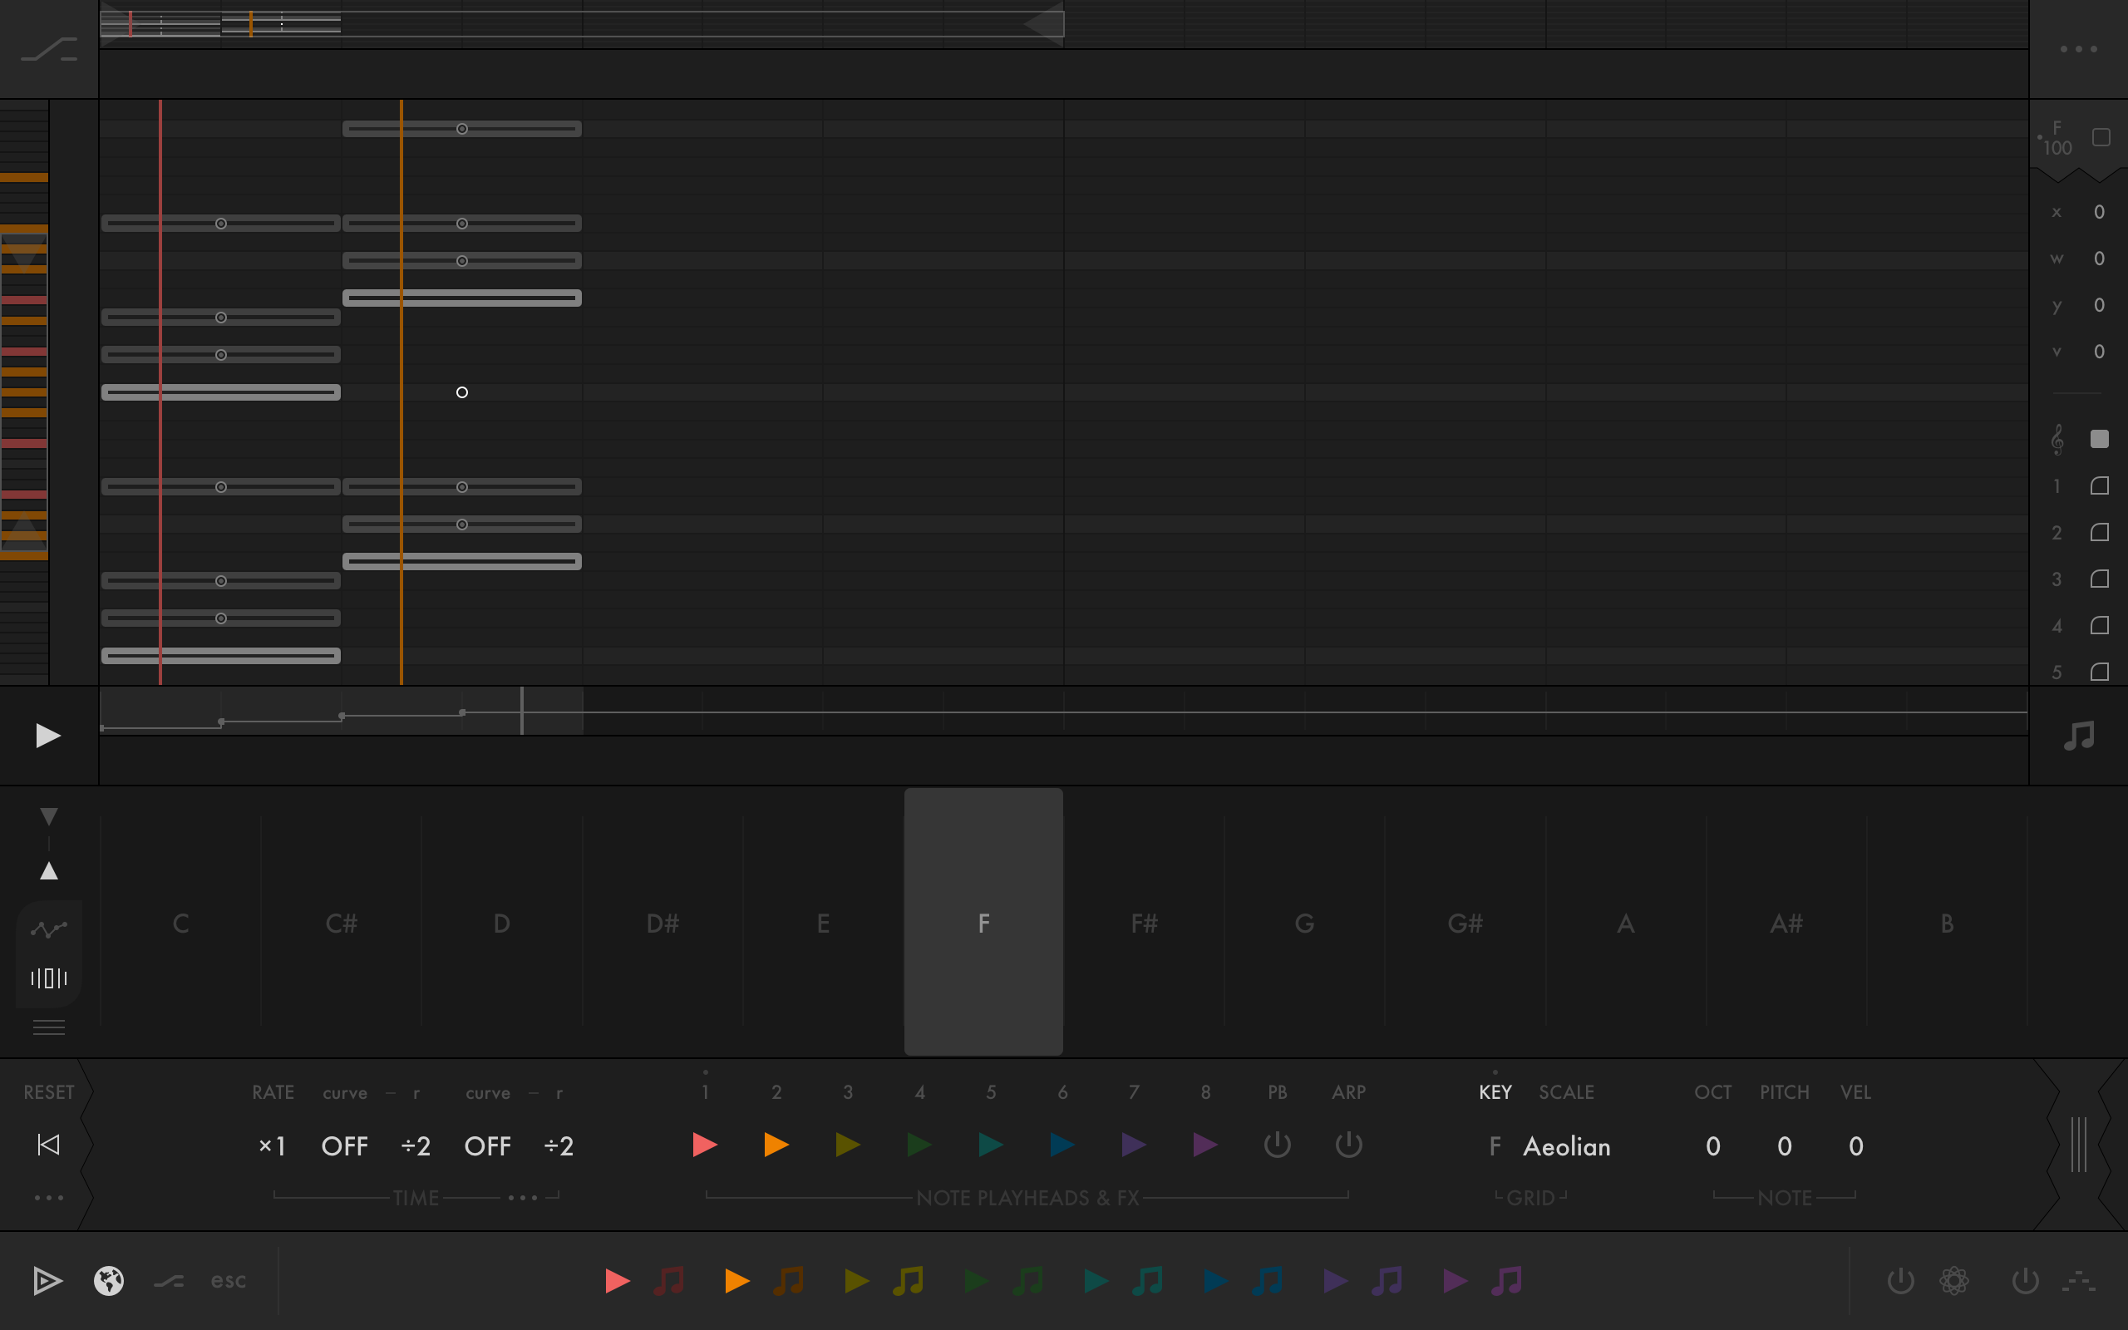Select the automation curve mode icon
The width and height of the screenshot is (2128, 1330).
click(48, 929)
